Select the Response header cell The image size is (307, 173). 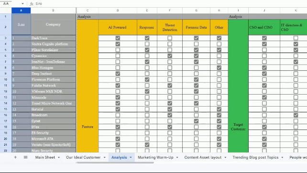tap(147, 27)
